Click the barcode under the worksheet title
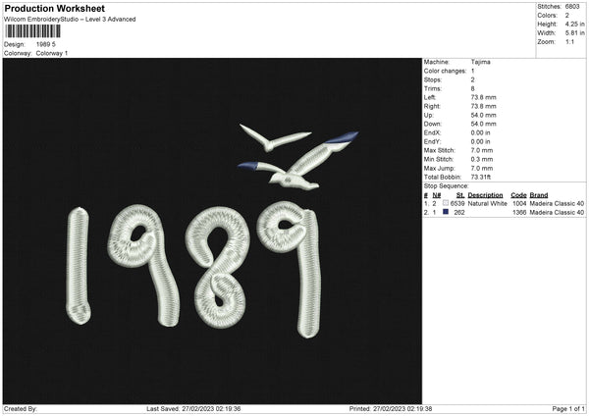 pyautogui.click(x=32, y=31)
